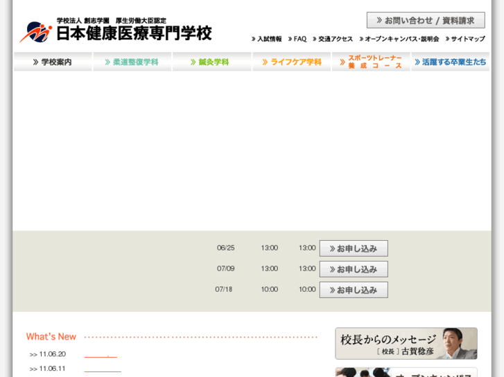Image resolution: width=504 pixels, height=377 pixels.
Task: Select 柔道整復学科 navigation tab
Action: pos(132,62)
